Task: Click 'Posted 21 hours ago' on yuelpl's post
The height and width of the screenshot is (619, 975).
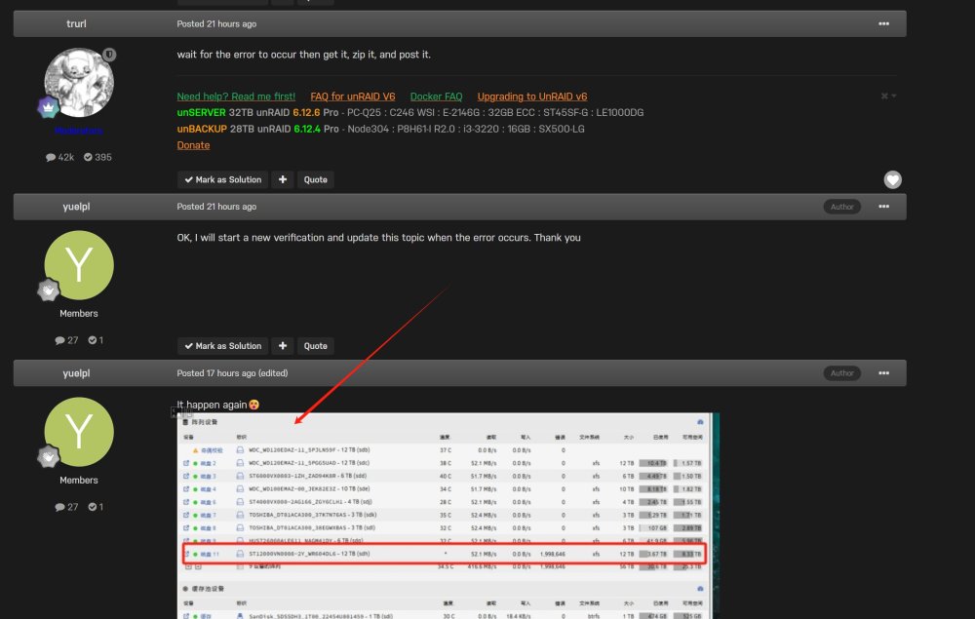Action: click(x=216, y=207)
